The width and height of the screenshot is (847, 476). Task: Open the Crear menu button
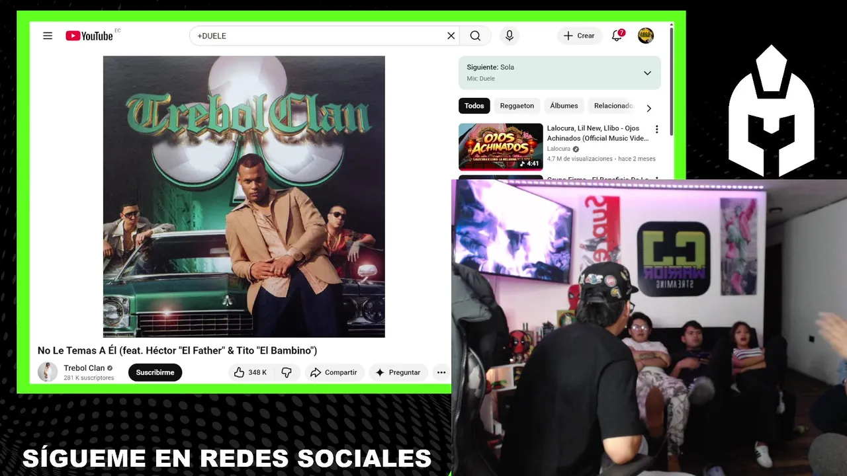pos(580,36)
